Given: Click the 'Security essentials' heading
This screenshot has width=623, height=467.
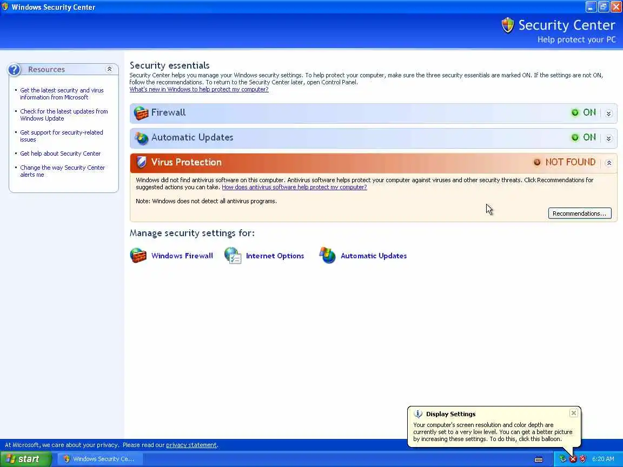Looking at the screenshot, I should click(x=170, y=65).
